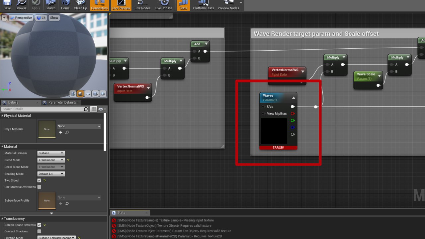The width and height of the screenshot is (425, 239).
Task: Click the Phys Material thumbnail
Action: [x=47, y=129]
